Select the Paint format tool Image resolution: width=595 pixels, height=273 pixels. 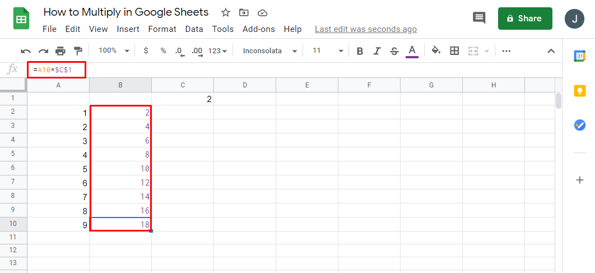(x=78, y=51)
